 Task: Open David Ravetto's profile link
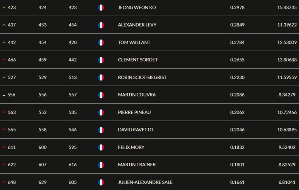point(136,130)
